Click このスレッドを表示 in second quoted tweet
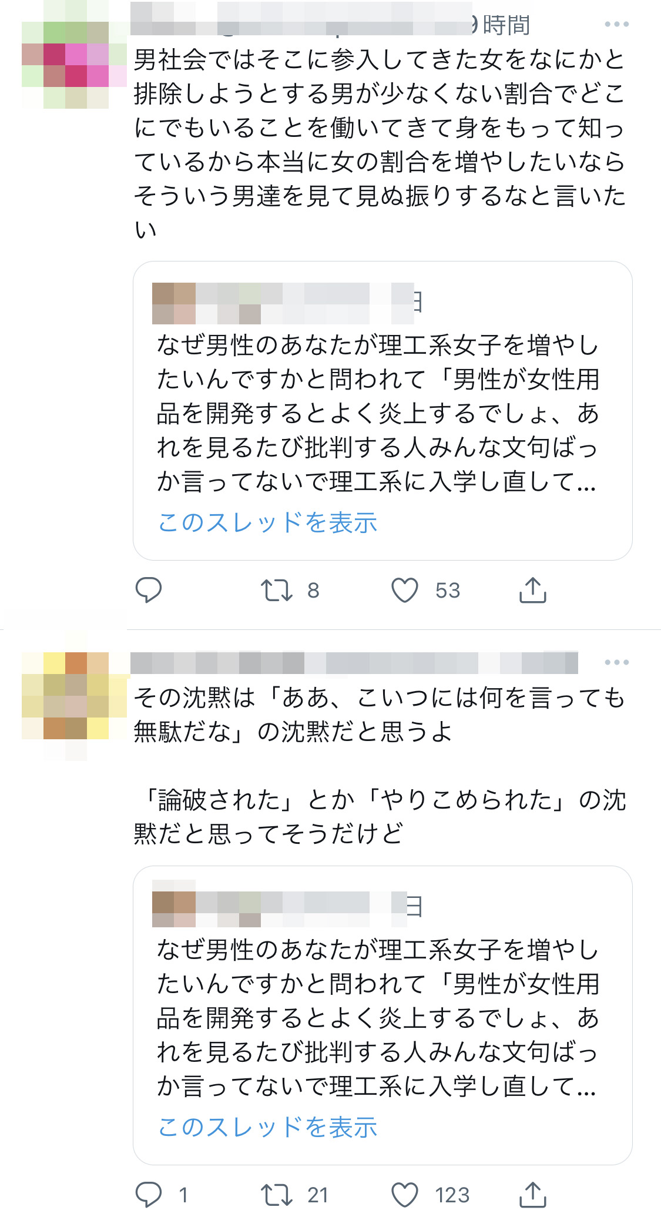 click(x=267, y=1127)
